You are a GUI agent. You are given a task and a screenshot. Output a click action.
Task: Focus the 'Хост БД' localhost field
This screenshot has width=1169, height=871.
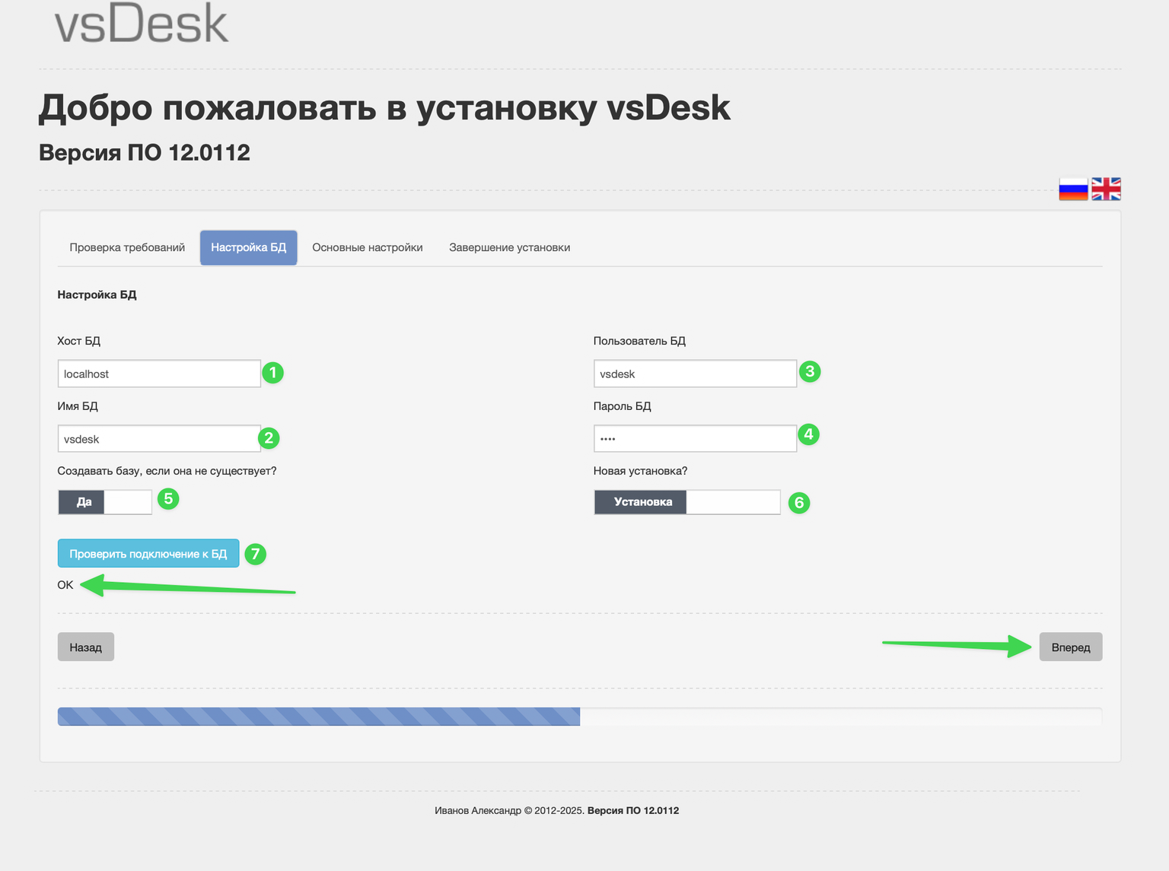click(159, 374)
